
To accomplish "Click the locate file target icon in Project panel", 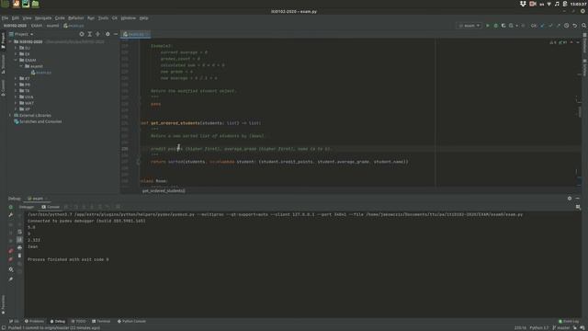I will click(82, 34).
